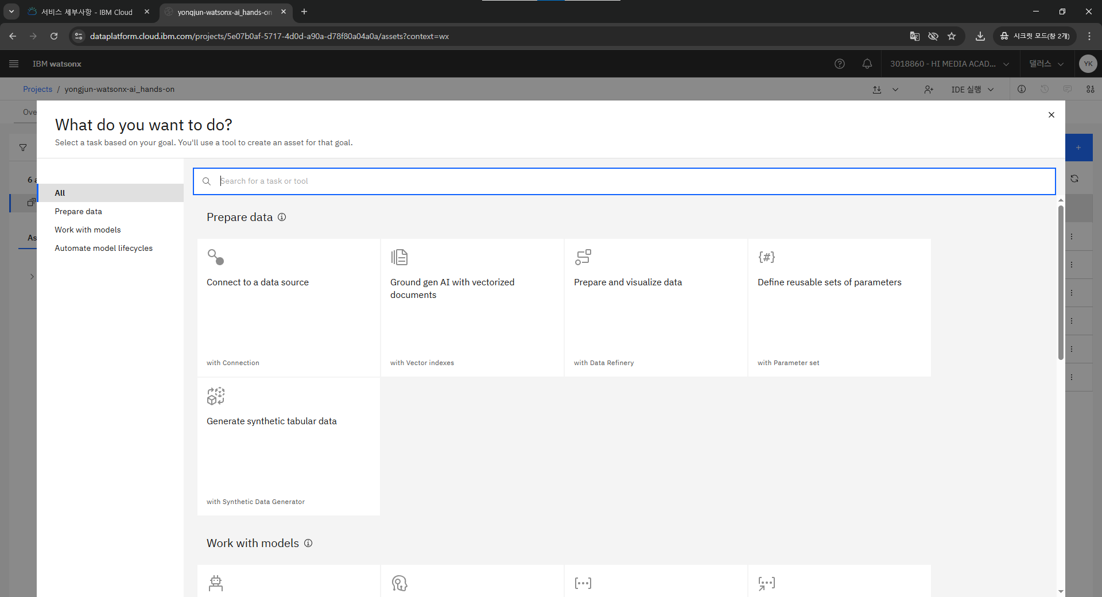Open the 댈러스 region dropdown
The height and width of the screenshot is (597, 1102).
(1046, 64)
